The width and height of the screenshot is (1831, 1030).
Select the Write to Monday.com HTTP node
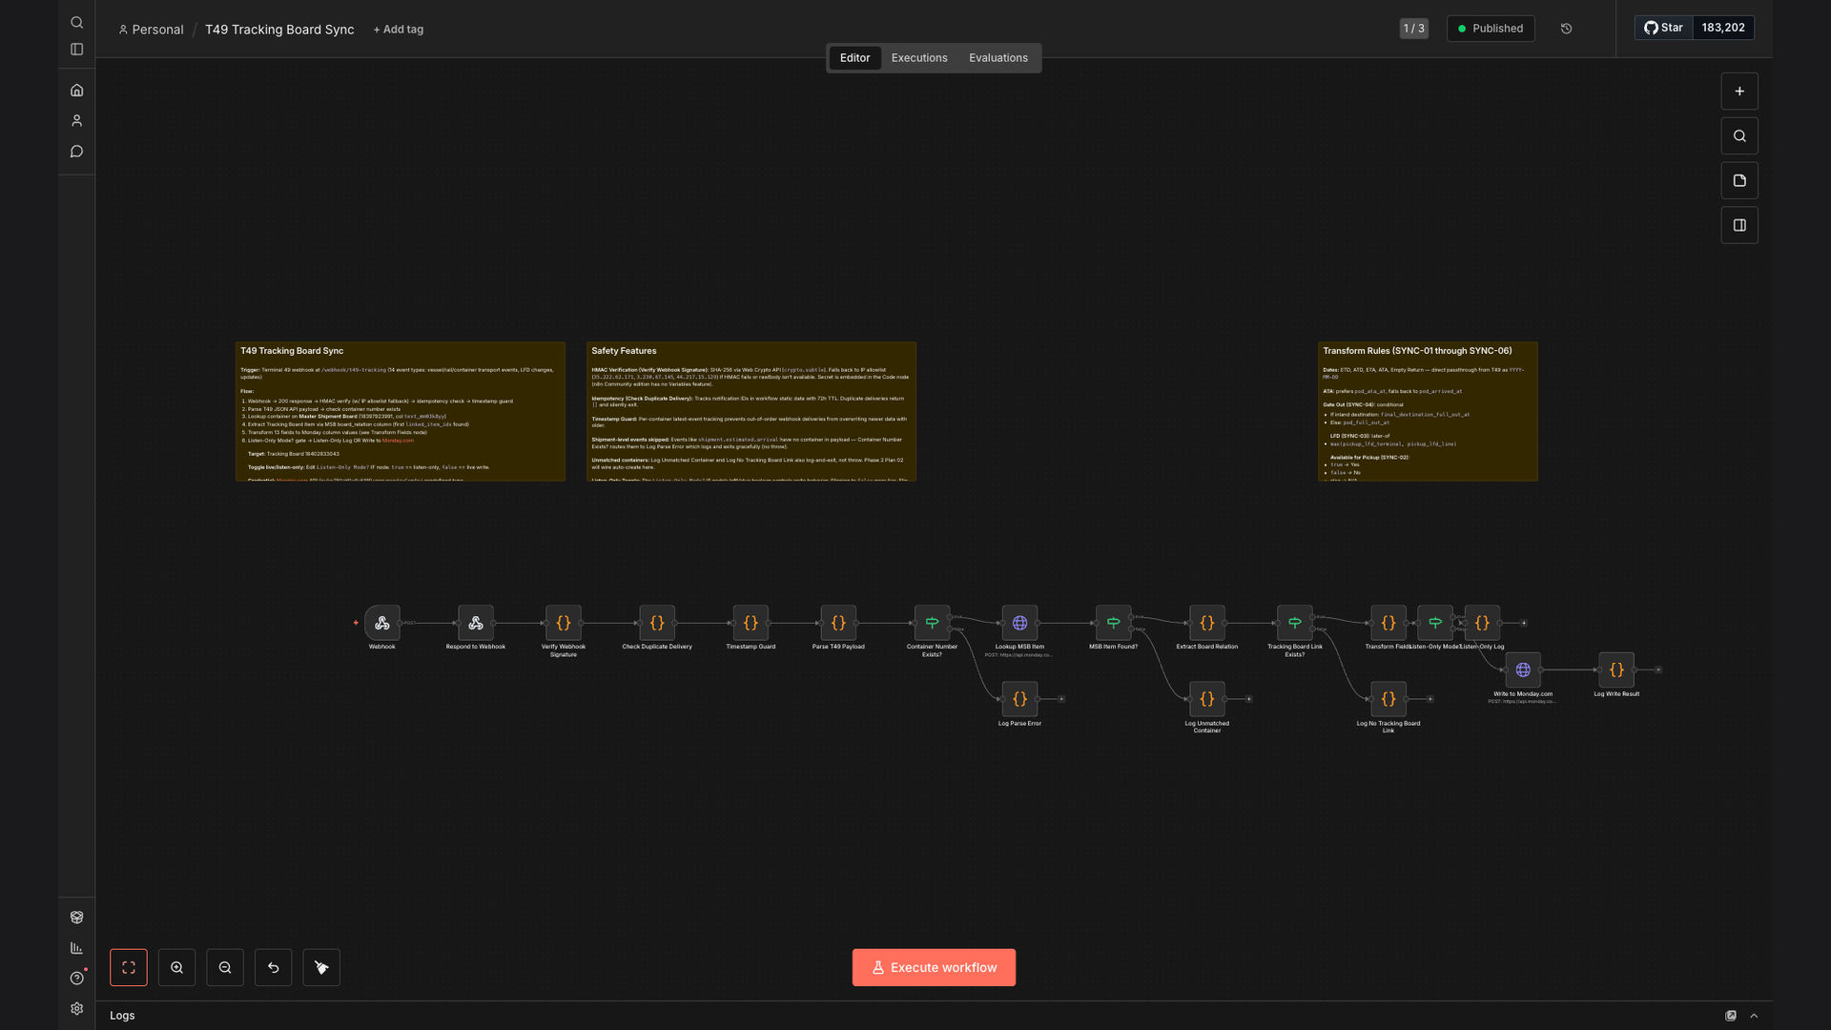coord(1523,670)
